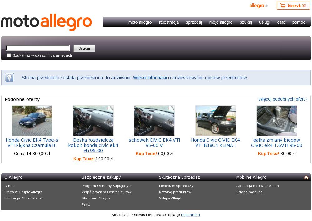Open 'Honda Civic EK4 Type-s VTI' listing link
The height and width of the screenshot is (221, 312).
click(32, 143)
